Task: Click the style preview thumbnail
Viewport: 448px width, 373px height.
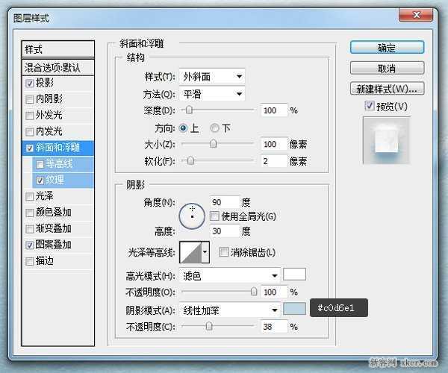Action: 387,142
